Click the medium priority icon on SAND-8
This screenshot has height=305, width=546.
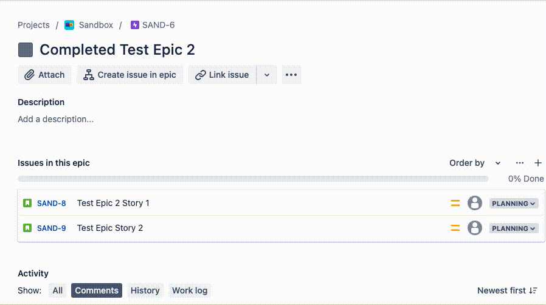(x=455, y=204)
